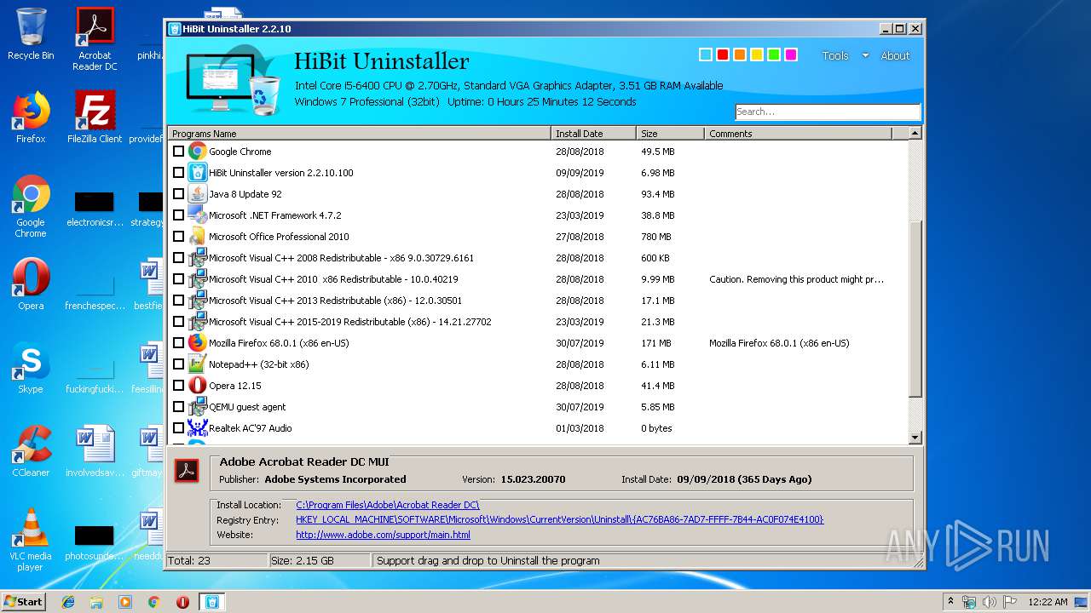Click the Notepad++ program icon
Screen dimensions: 1091x613
coord(197,364)
